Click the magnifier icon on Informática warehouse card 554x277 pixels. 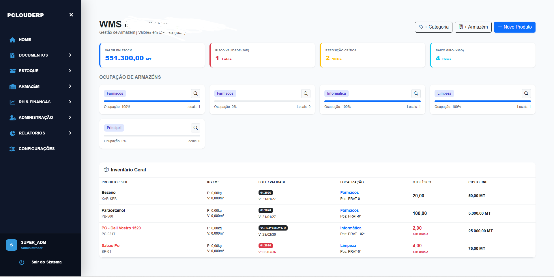pyautogui.click(x=416, y=93)
